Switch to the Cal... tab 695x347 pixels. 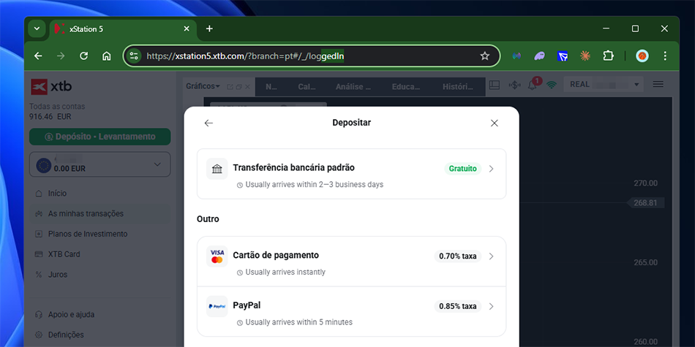307,87
